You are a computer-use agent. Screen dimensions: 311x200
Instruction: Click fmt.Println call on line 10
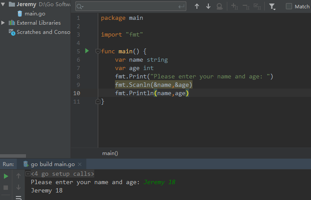(152, 93)
